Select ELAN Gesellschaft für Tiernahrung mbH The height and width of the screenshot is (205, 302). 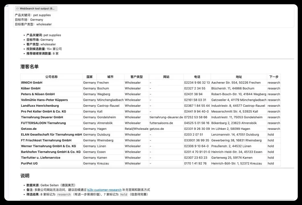coord(51,134)
